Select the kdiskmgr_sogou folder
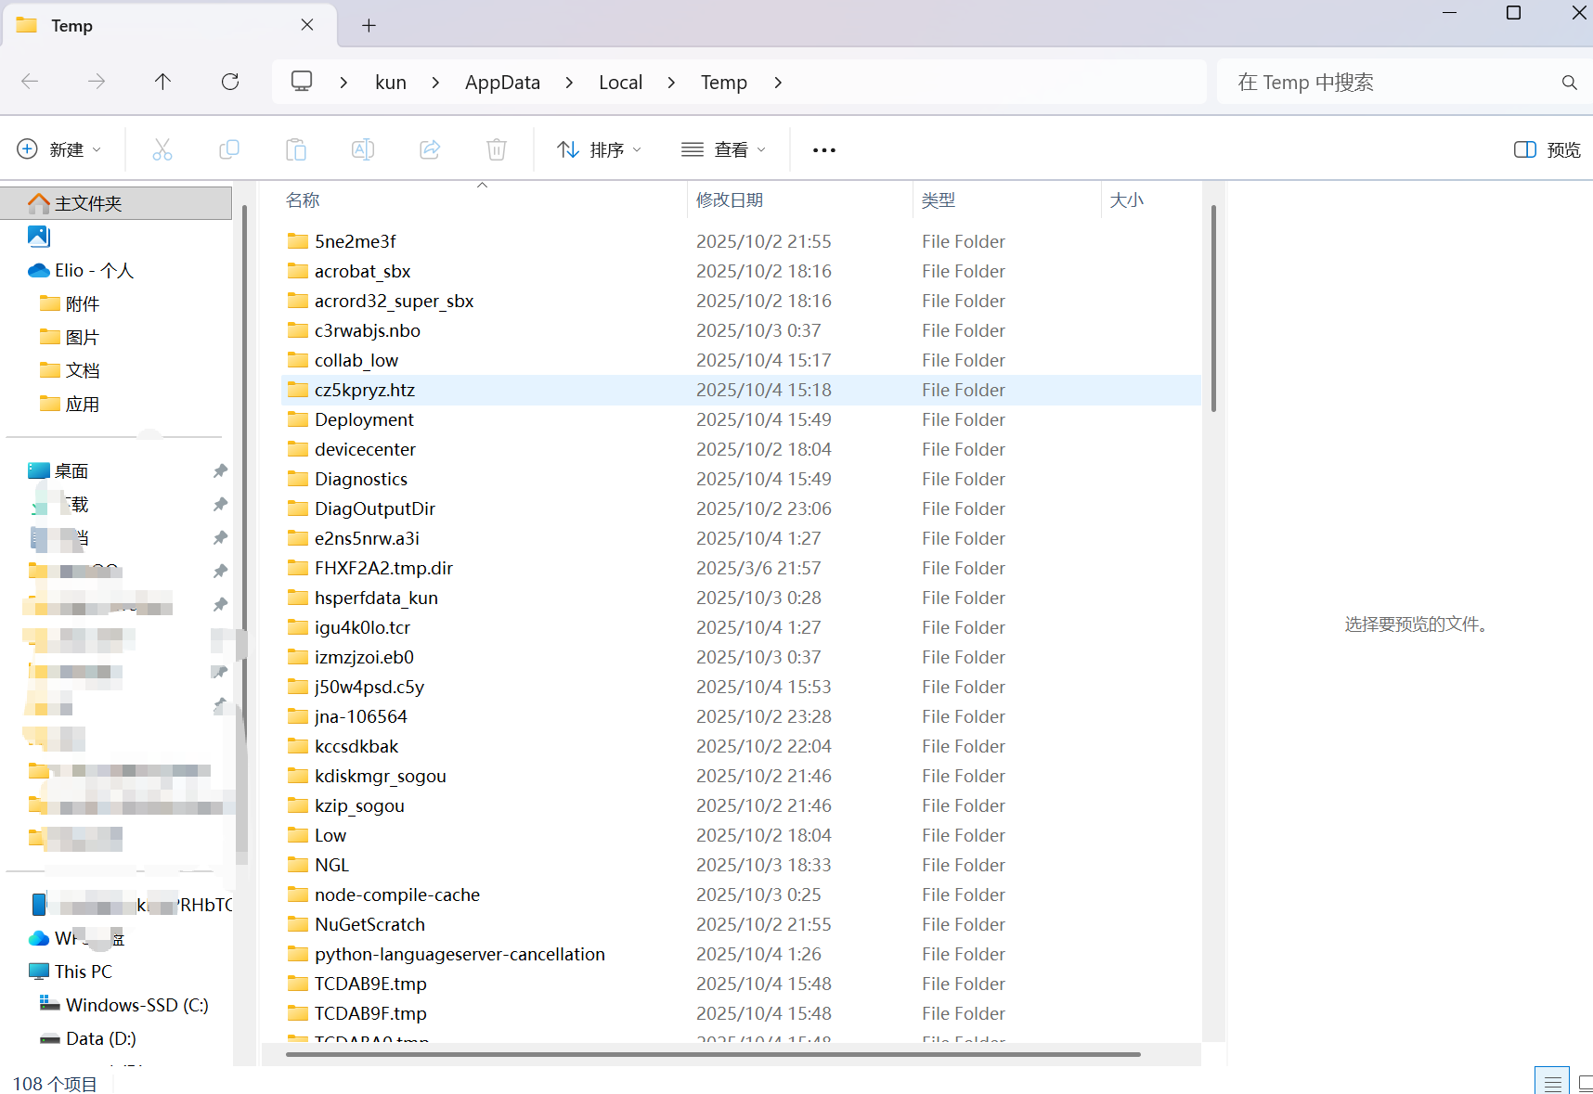 741,776
